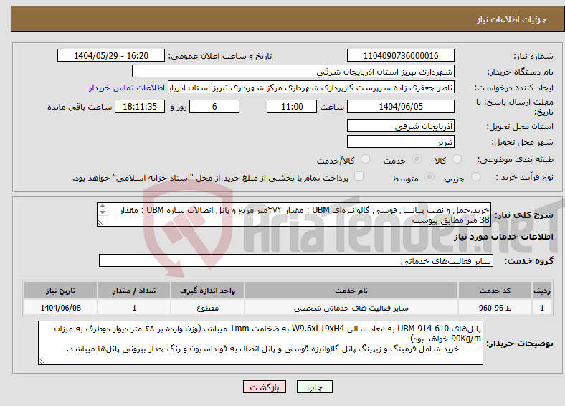Click the تاریخ نیاز column header
Screen dimensions: 565x406
[60, 291]
